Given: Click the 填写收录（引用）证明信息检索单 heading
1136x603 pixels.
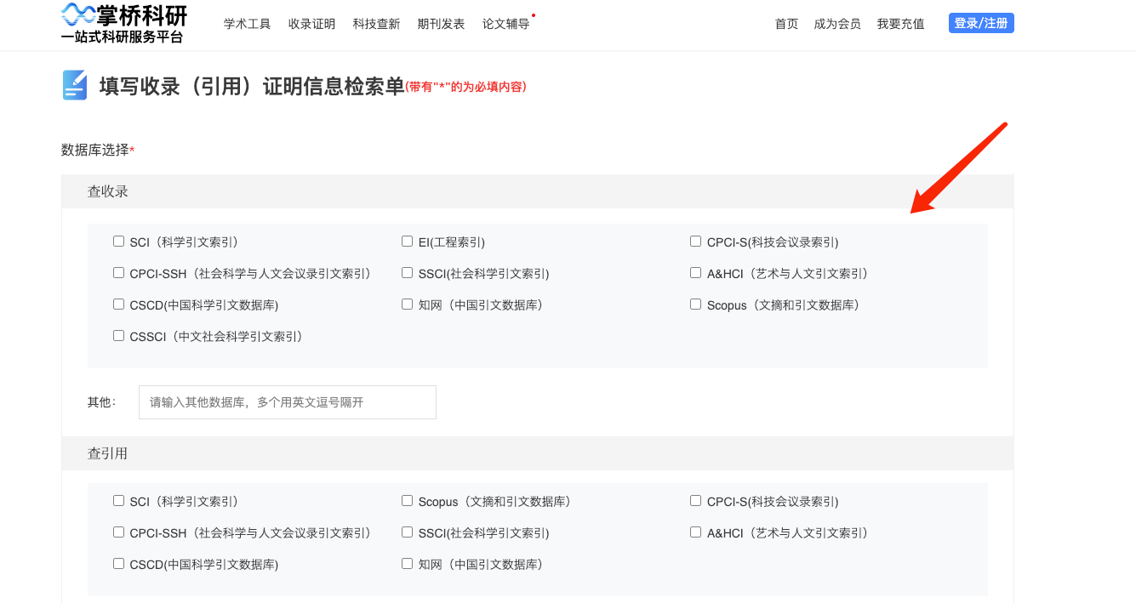Looking at the screenshot, I should click(x=252, y=86).
